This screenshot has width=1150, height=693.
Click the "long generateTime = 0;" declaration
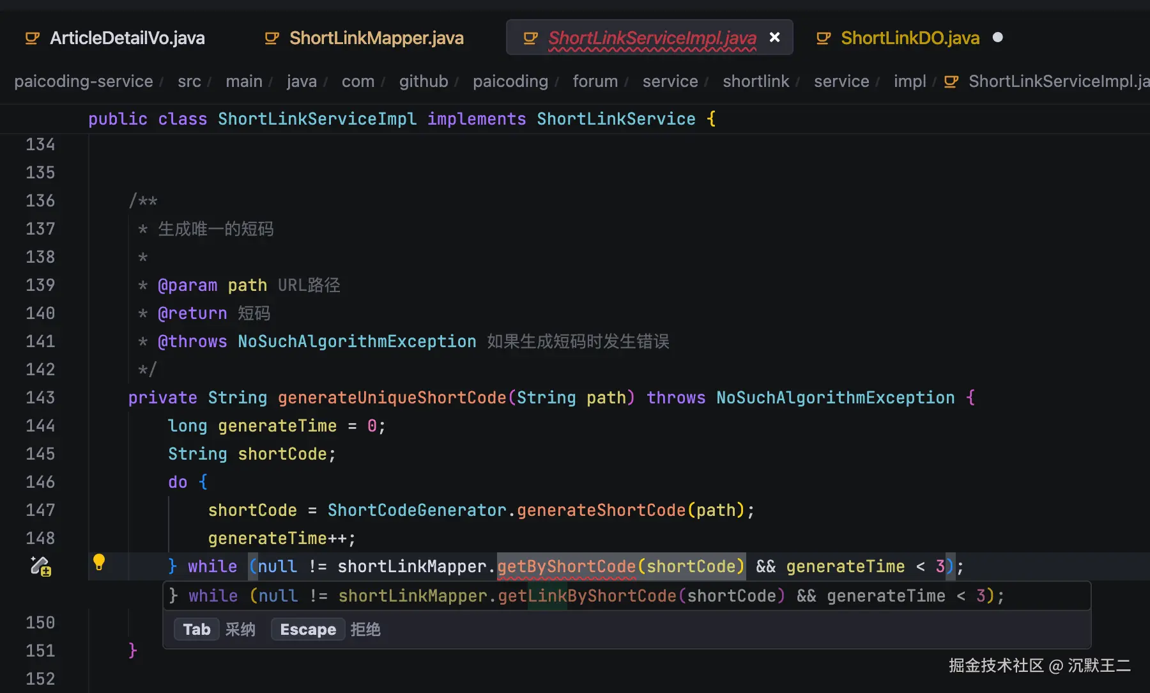(x=277, y=426)
